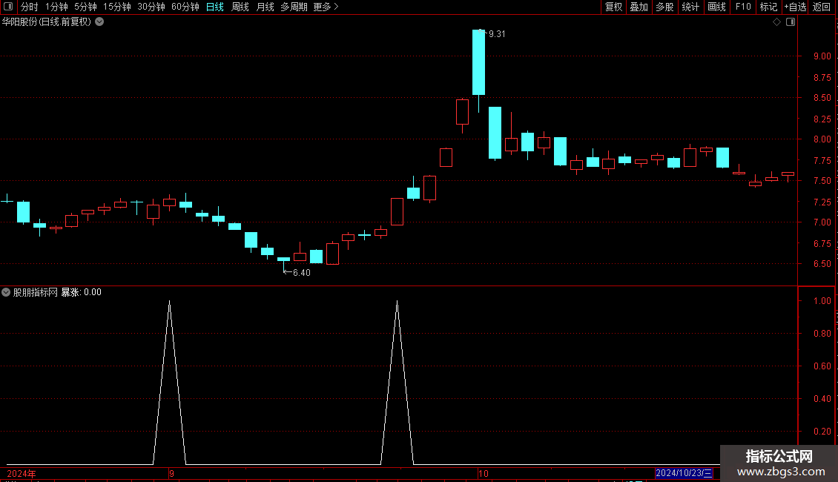
Task: Click the 2024年 label on time axis
Action: click(22, 473)
